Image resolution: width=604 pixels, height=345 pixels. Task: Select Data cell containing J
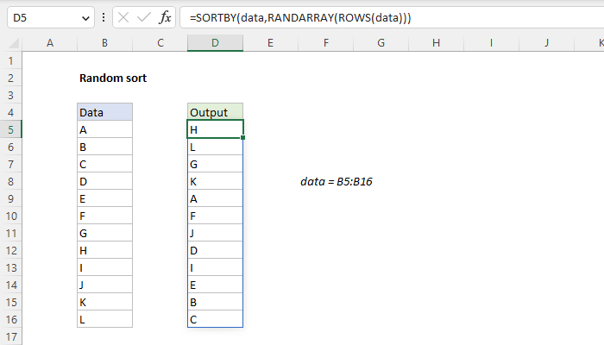click(104, 285)
